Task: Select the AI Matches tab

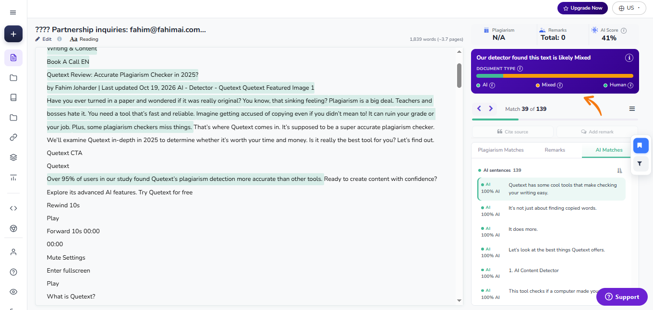Action: click(x=609, y=150)
